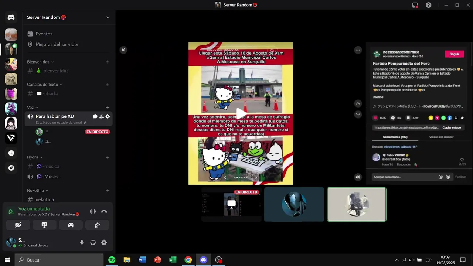Open server with V logo icon
This screenshot has width=473, height=266.
11,138
